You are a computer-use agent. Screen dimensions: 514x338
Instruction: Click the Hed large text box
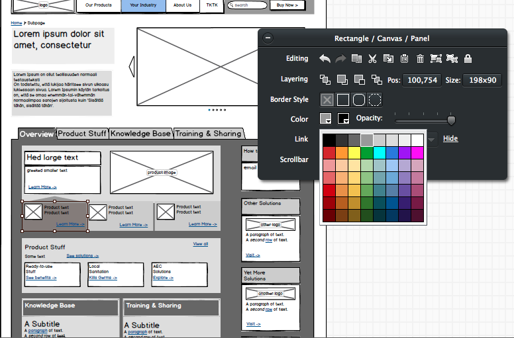(x=63, y=158)
